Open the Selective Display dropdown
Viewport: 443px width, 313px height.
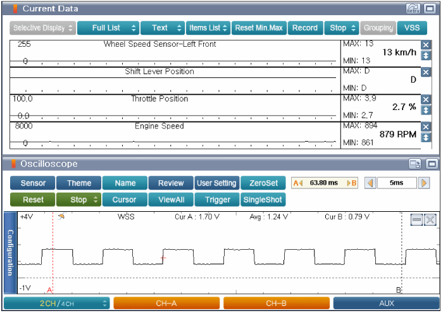(x=42, y=28)
